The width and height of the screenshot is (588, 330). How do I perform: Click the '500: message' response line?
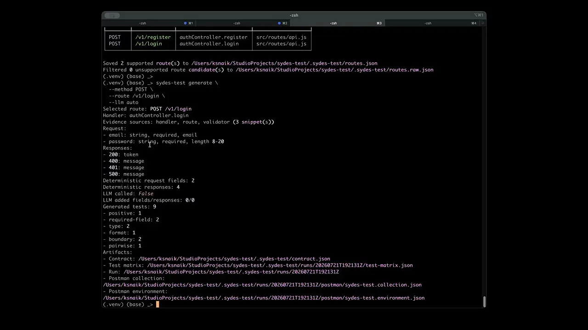pyautogui.click(x=124, y=174)
